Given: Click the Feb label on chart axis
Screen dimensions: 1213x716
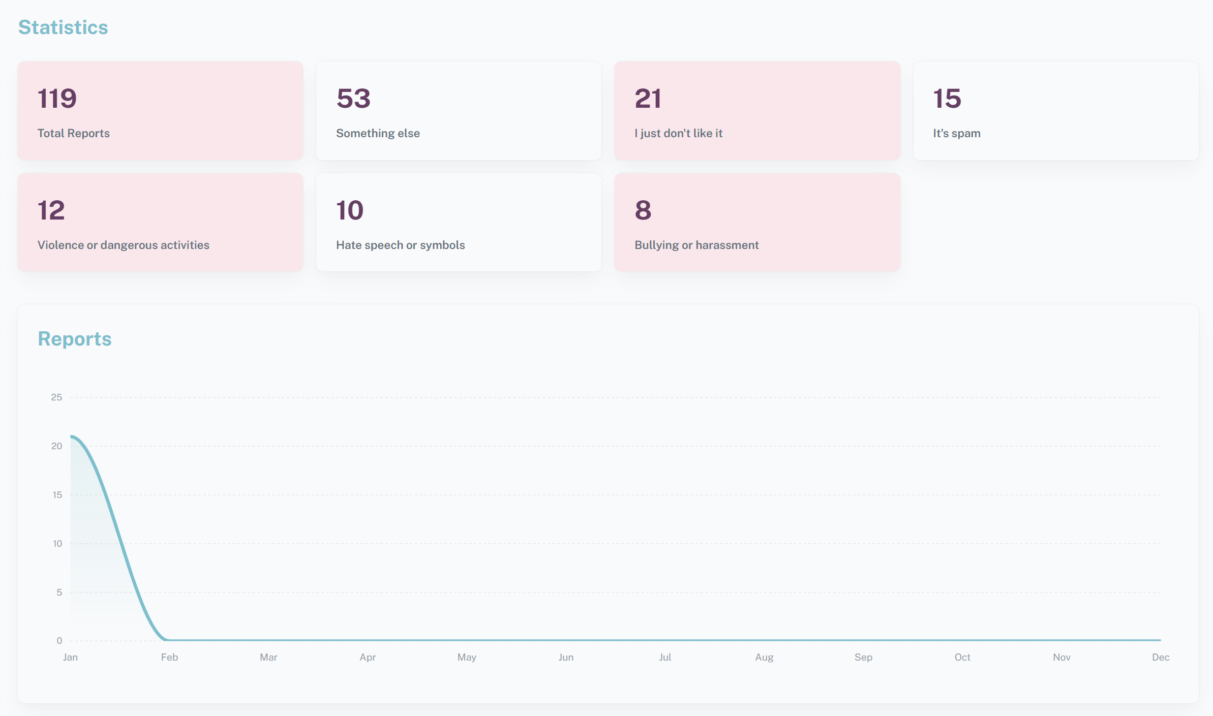Looking at the screenshot, I should pos(169,657).
